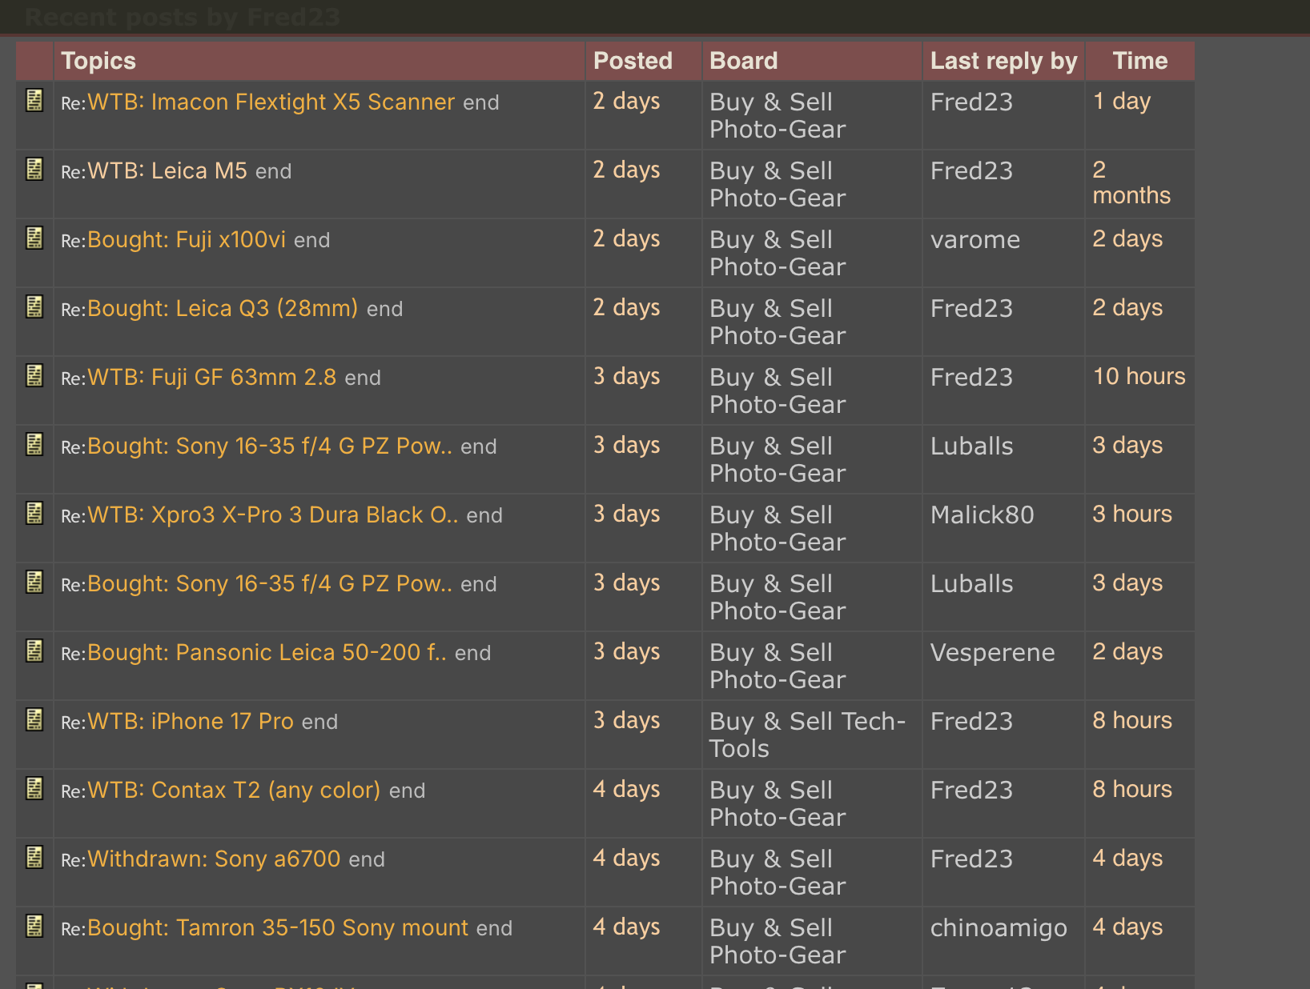Screen dimensions: 1310x989
Task: Open WTB: Imacon Flextight X5 Scanner topic
Action: (x=271, y=102)
